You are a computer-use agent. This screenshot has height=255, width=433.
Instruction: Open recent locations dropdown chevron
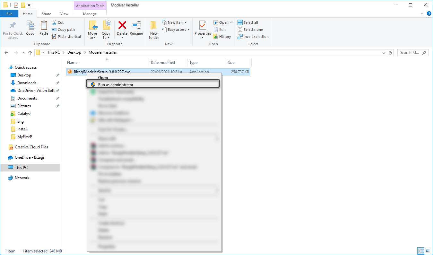tap(23, 53)
